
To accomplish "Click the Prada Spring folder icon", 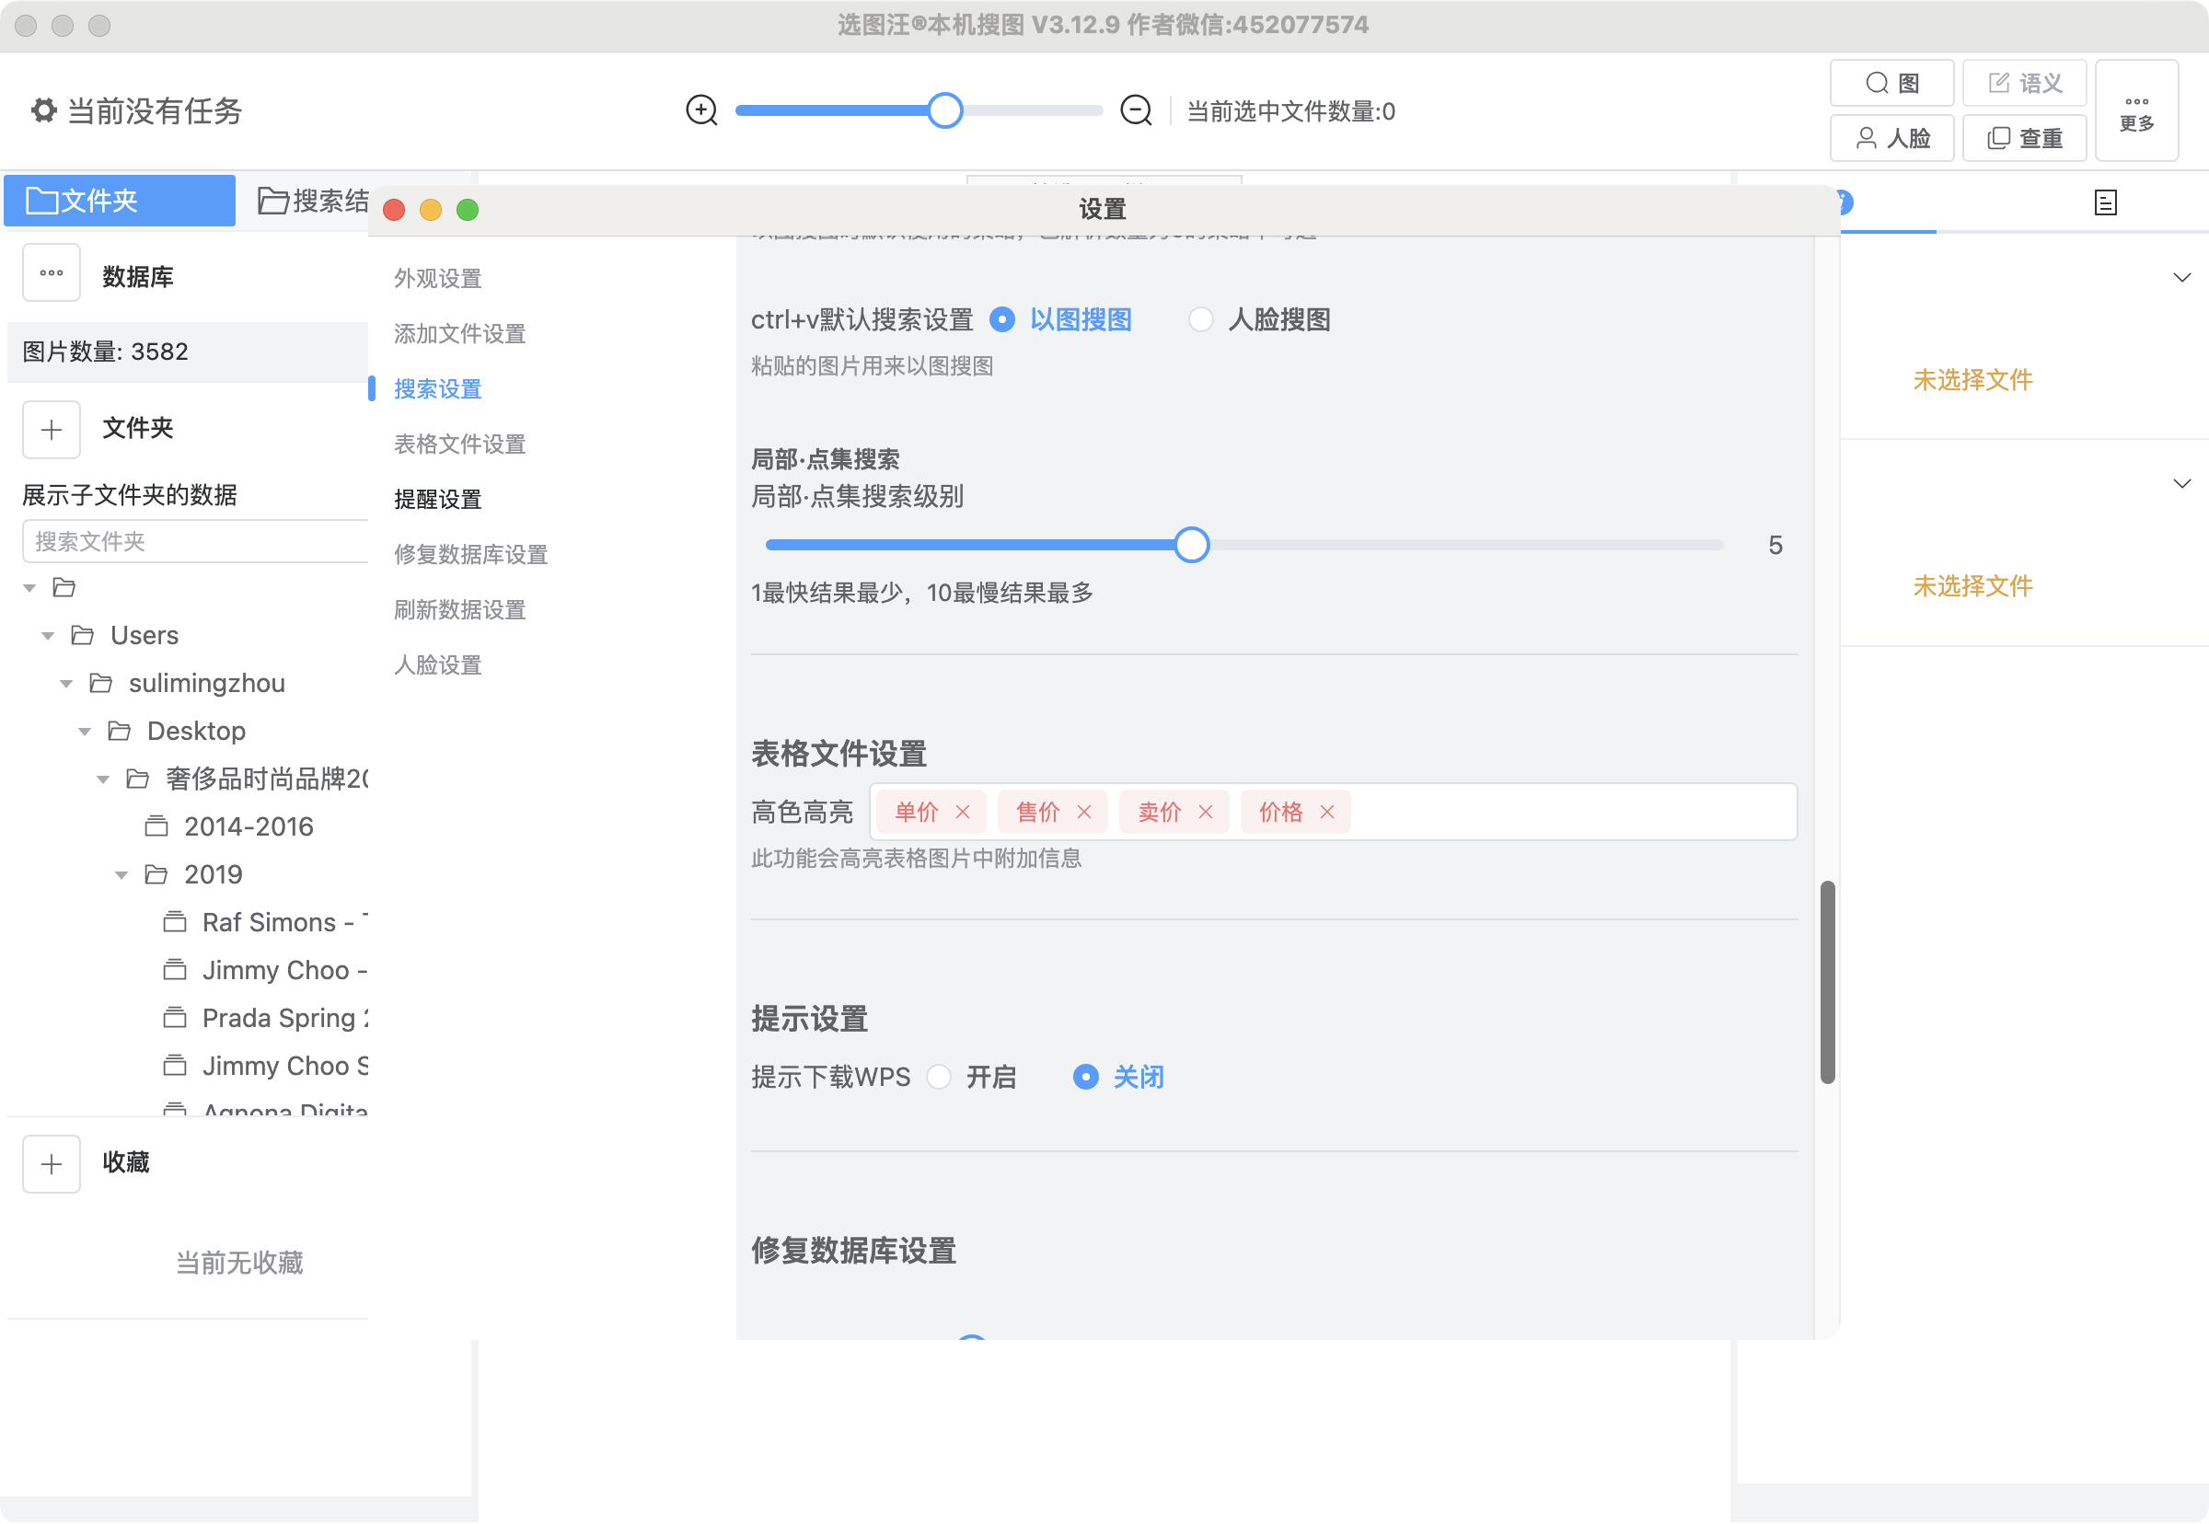I will click(175, 1018).
